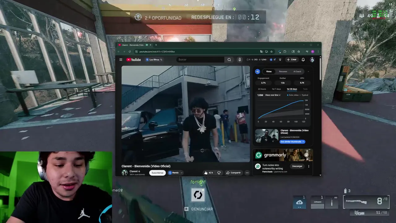Screen dimensions: 396x223
Task: Click the trophy icon in YouTube header
Action: (x=280, y=59)
